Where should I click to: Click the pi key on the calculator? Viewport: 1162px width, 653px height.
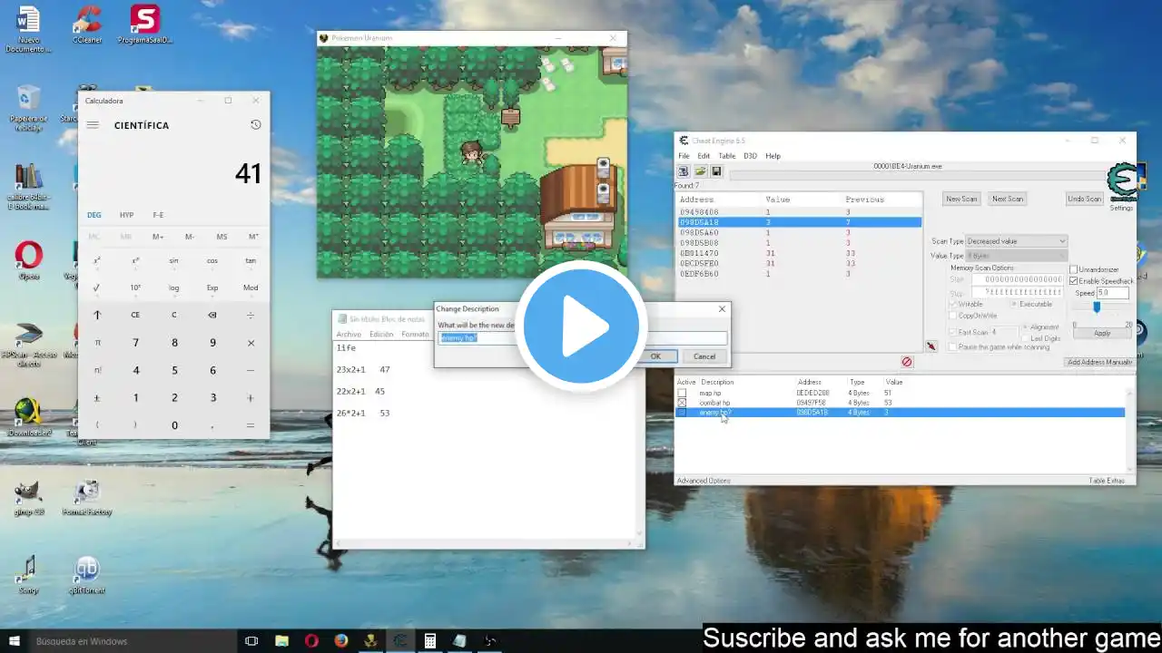(x=97, y=343)
